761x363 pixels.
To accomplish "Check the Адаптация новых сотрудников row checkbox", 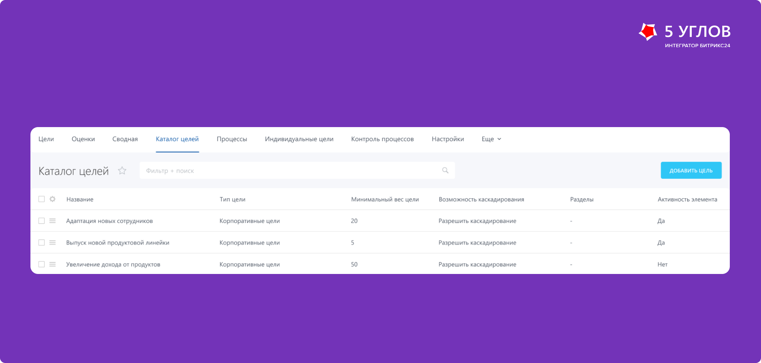I will 41,221.
